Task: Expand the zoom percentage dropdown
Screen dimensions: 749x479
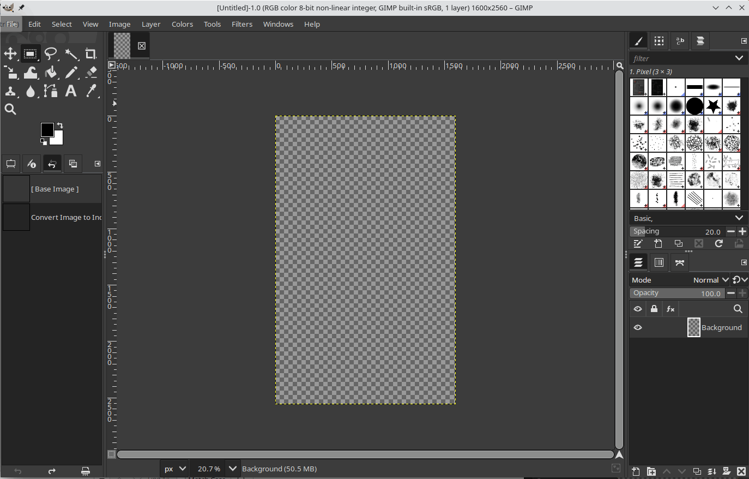Action: 233,469
